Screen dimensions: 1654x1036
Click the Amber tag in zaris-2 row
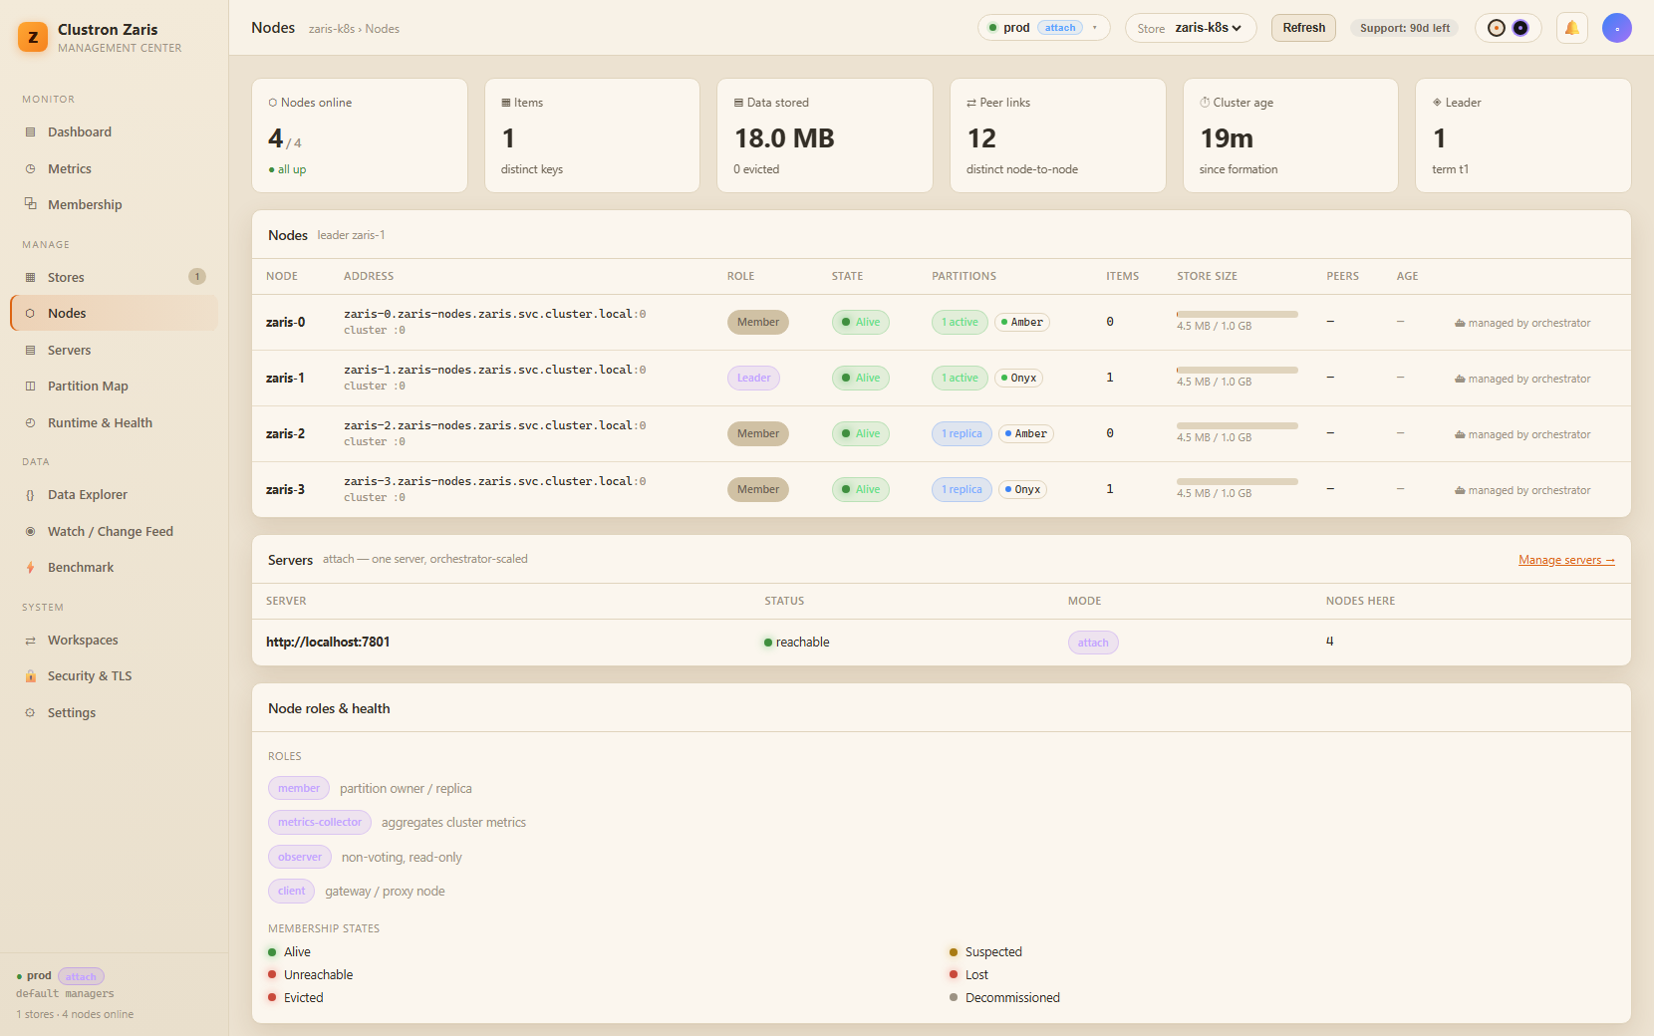(x=1026, y=434)
